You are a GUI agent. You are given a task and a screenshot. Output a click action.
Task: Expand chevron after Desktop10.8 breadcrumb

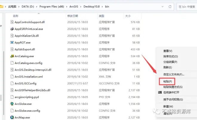102,7
